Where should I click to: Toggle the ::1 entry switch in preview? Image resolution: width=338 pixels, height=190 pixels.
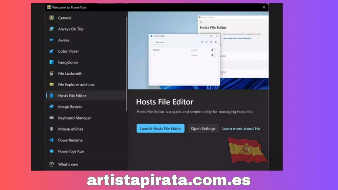coord(214,55)
